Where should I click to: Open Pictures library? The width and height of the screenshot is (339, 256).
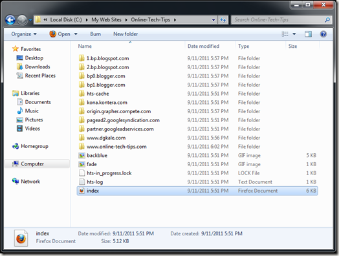[x=30, y=120]
